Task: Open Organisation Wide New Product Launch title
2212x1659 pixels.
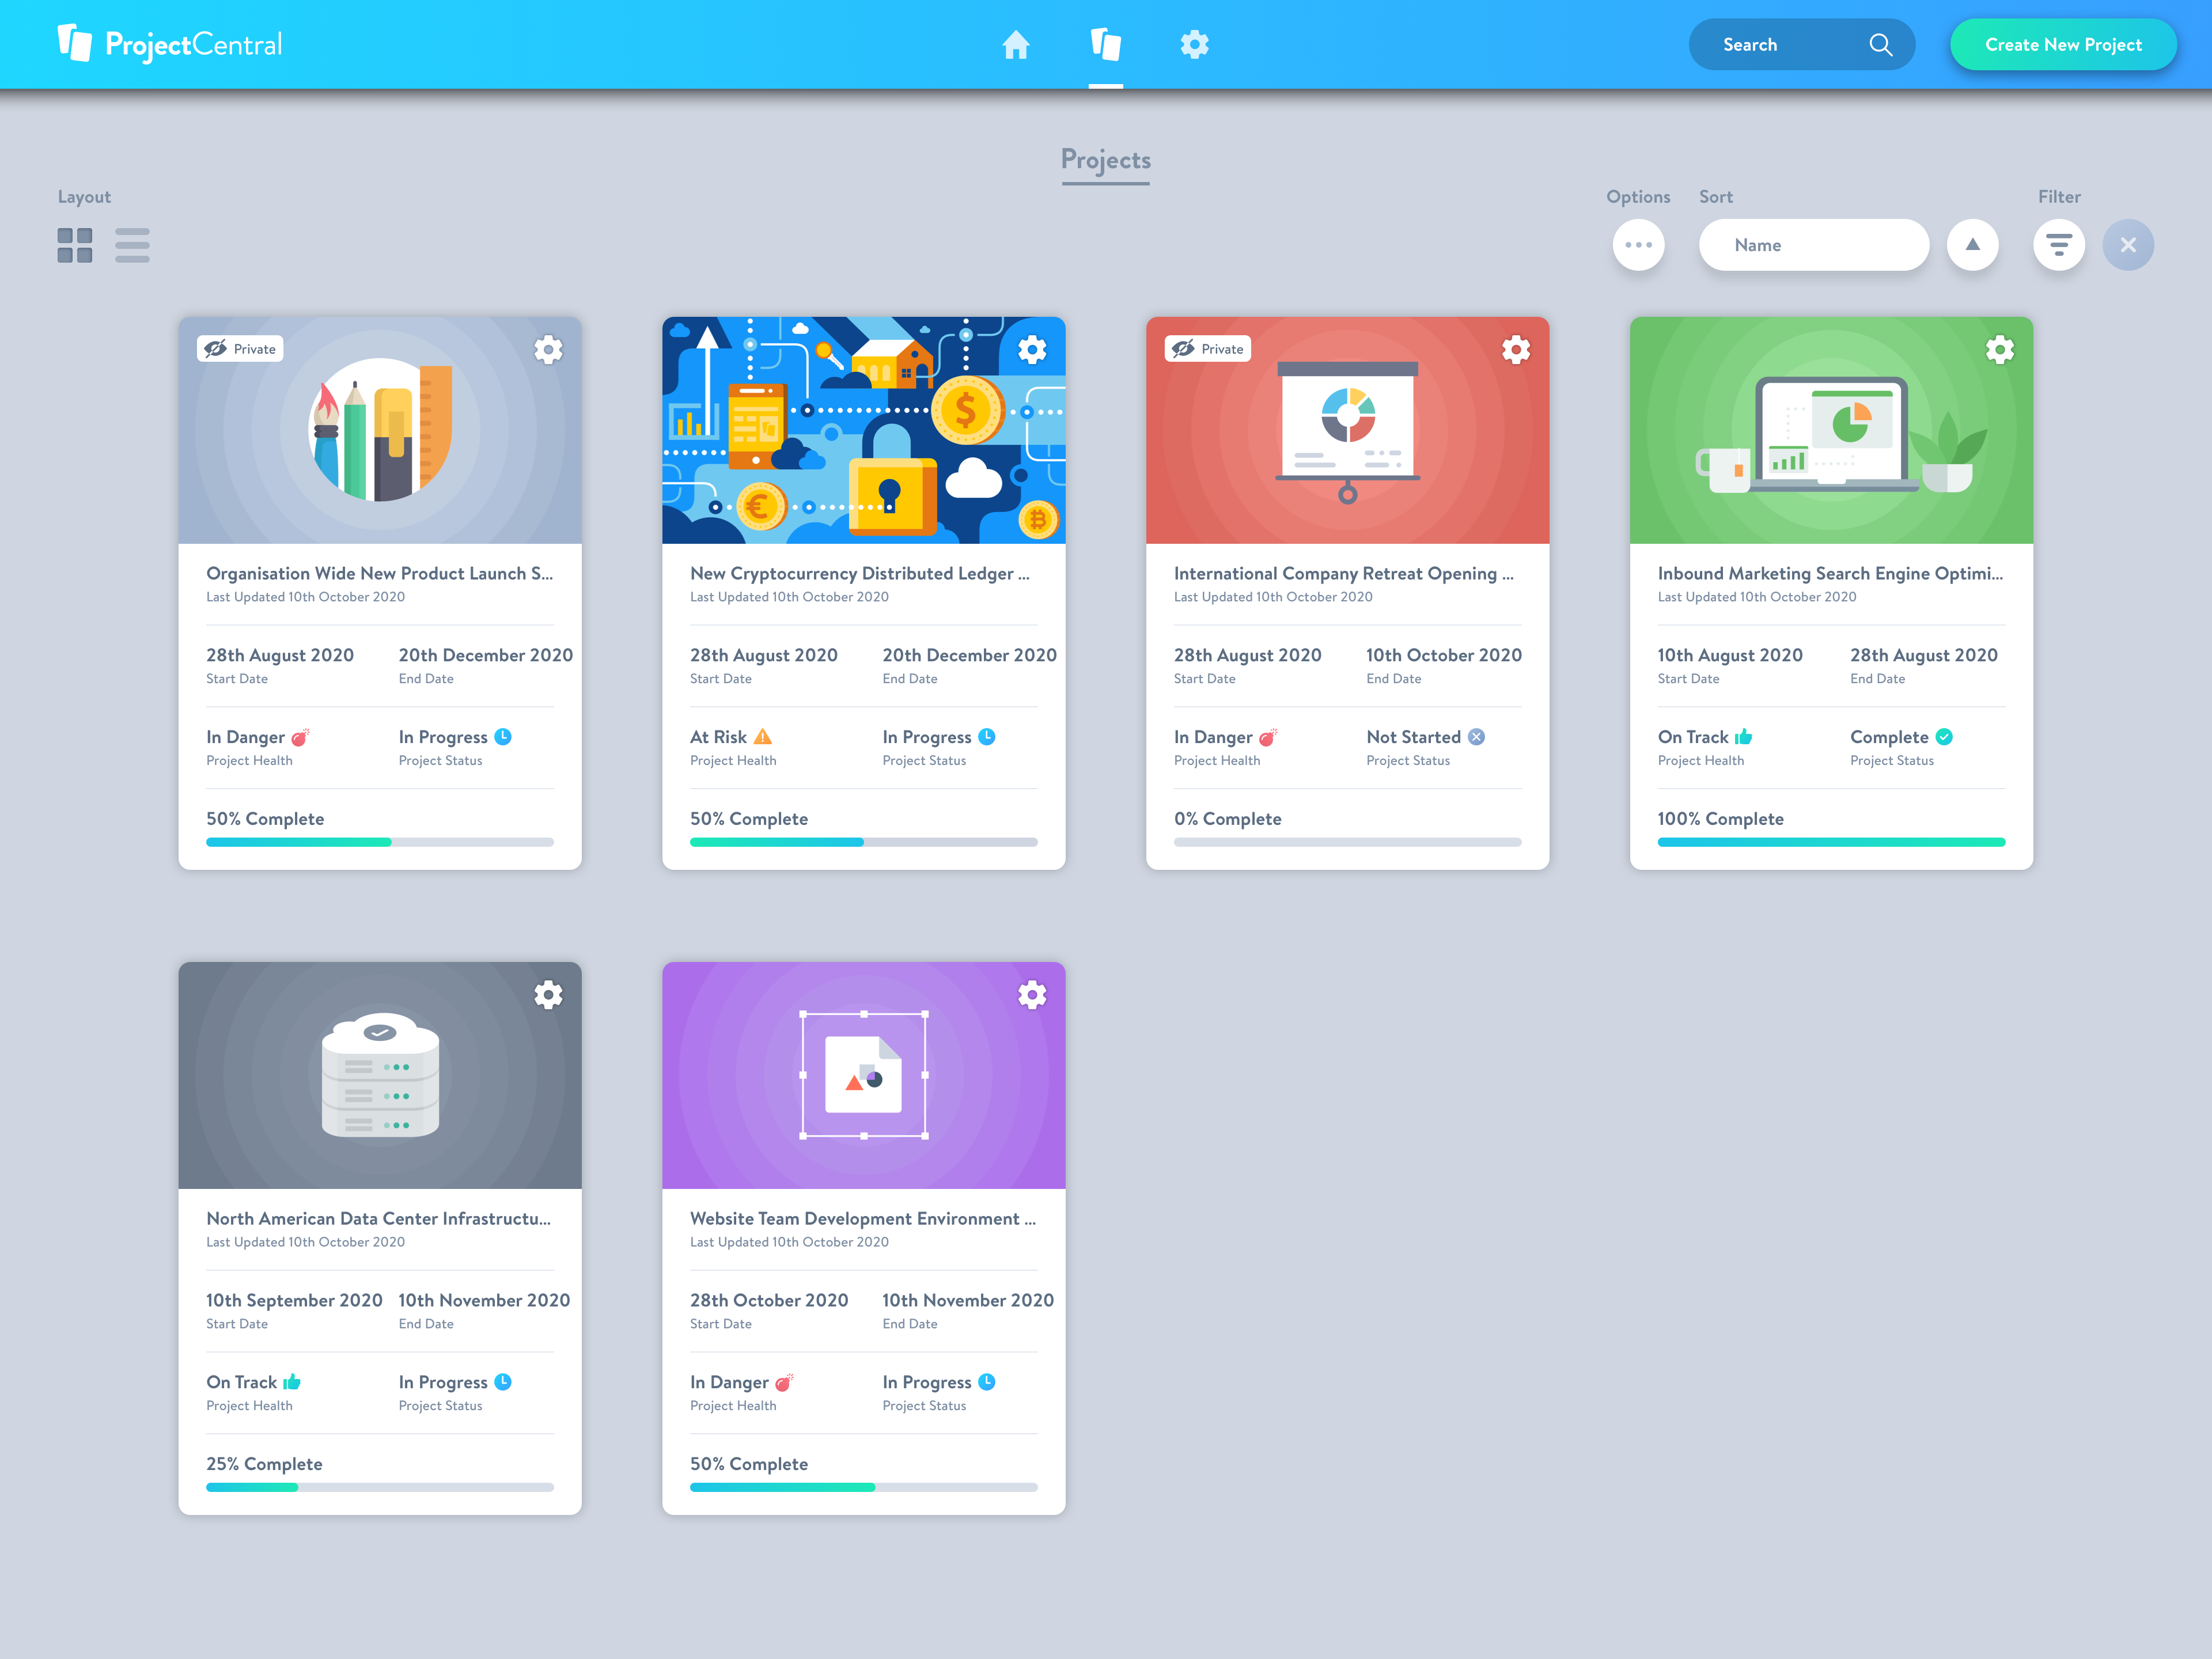Action: point(379,573)
